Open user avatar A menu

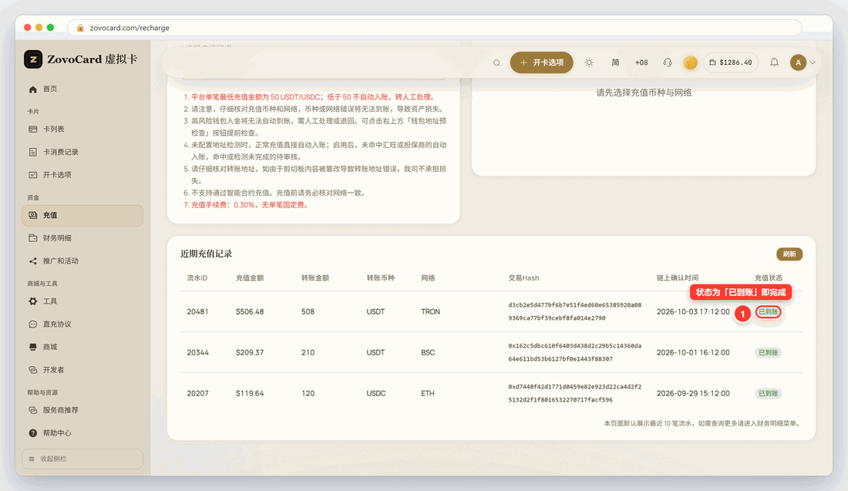tap(798, 62)
